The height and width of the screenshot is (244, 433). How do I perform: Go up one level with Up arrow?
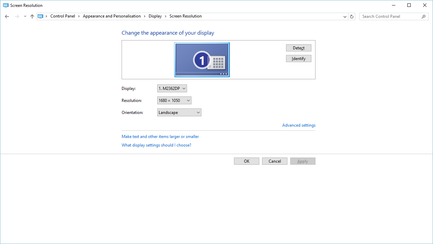point(32,16)
